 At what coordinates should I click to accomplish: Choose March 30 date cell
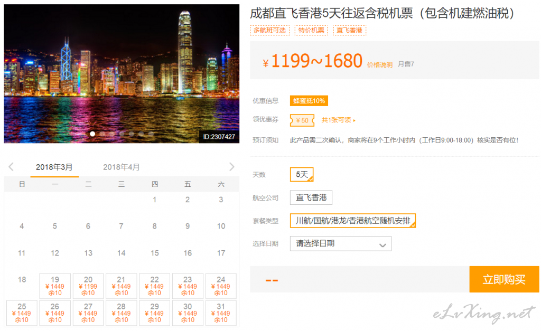click(188, 313)
